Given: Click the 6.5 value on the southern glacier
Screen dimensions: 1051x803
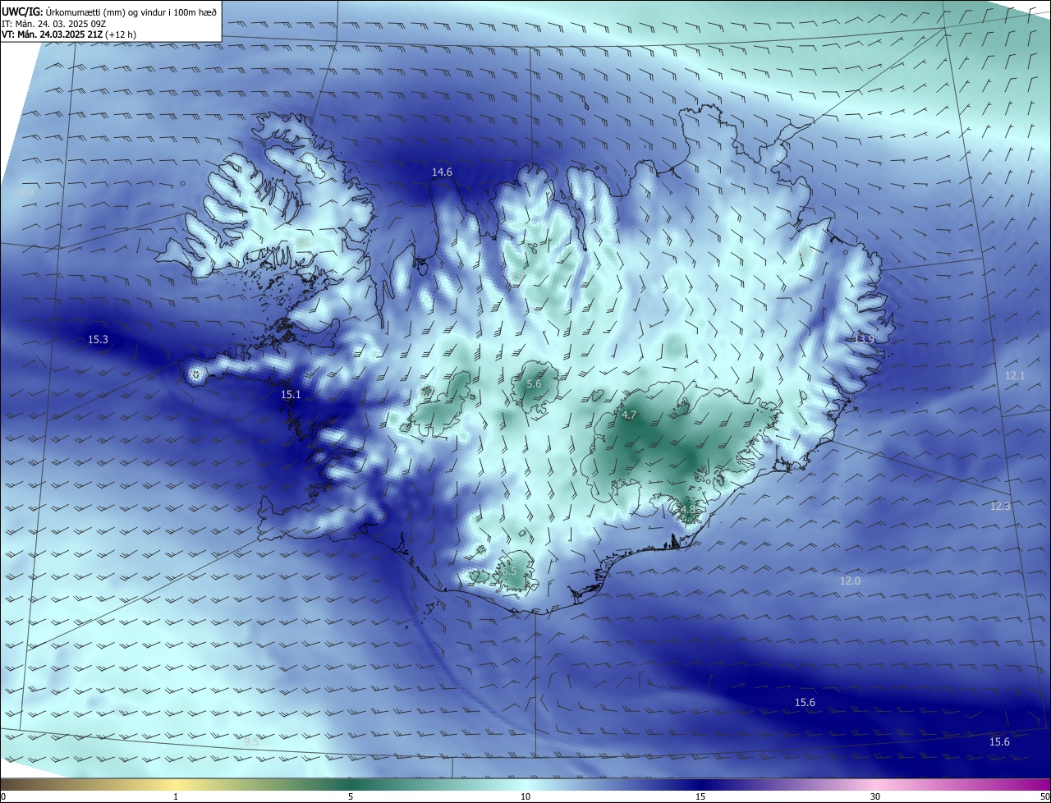Looking at the screenshot, I should tap(509, 571).
